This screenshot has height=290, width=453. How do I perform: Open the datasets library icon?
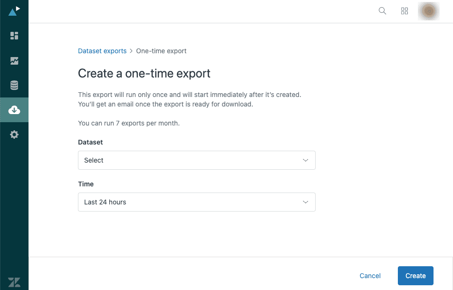pyautogui.click(x=14, y=85)
